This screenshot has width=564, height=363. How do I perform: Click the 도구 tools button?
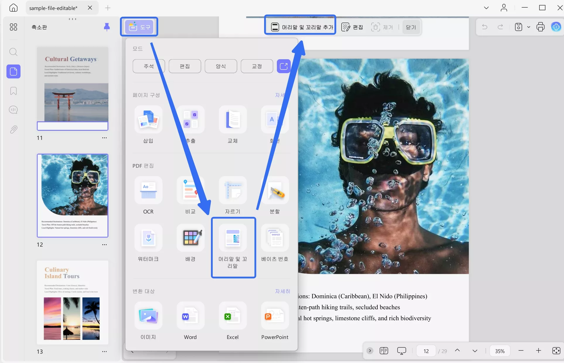[139, 27]
